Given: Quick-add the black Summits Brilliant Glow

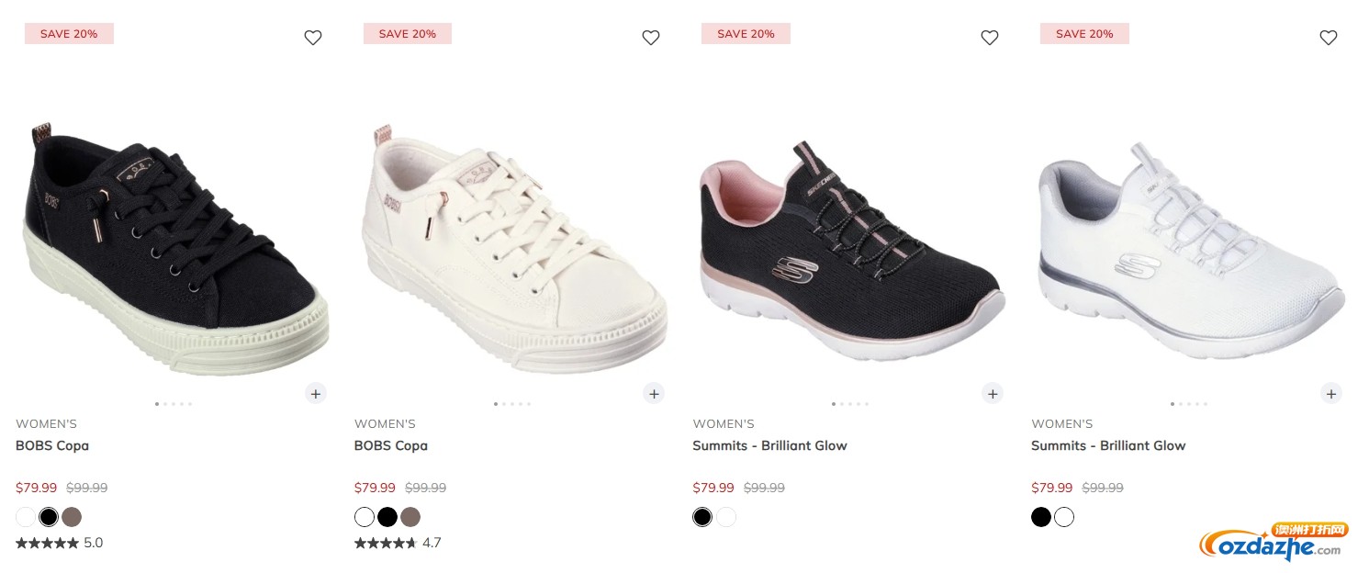Looking at the screenshot, I should tap(993, 393).
